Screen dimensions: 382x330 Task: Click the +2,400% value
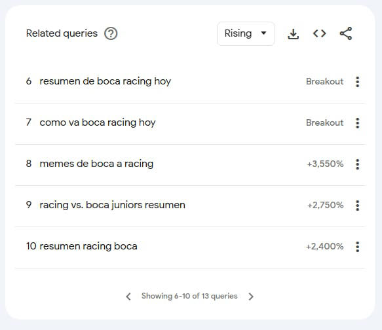(325, 247)
